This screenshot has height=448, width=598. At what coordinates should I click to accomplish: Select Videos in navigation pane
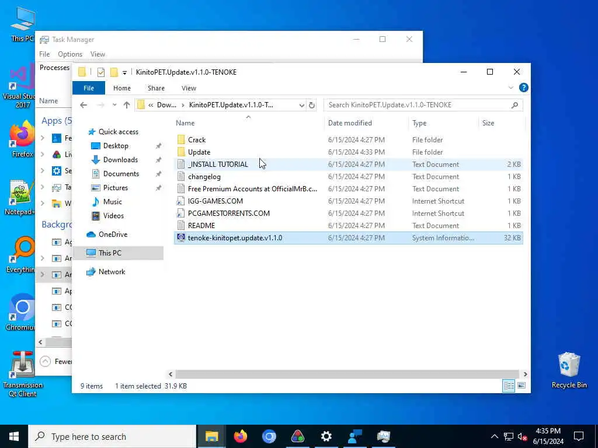pos(113,216)
